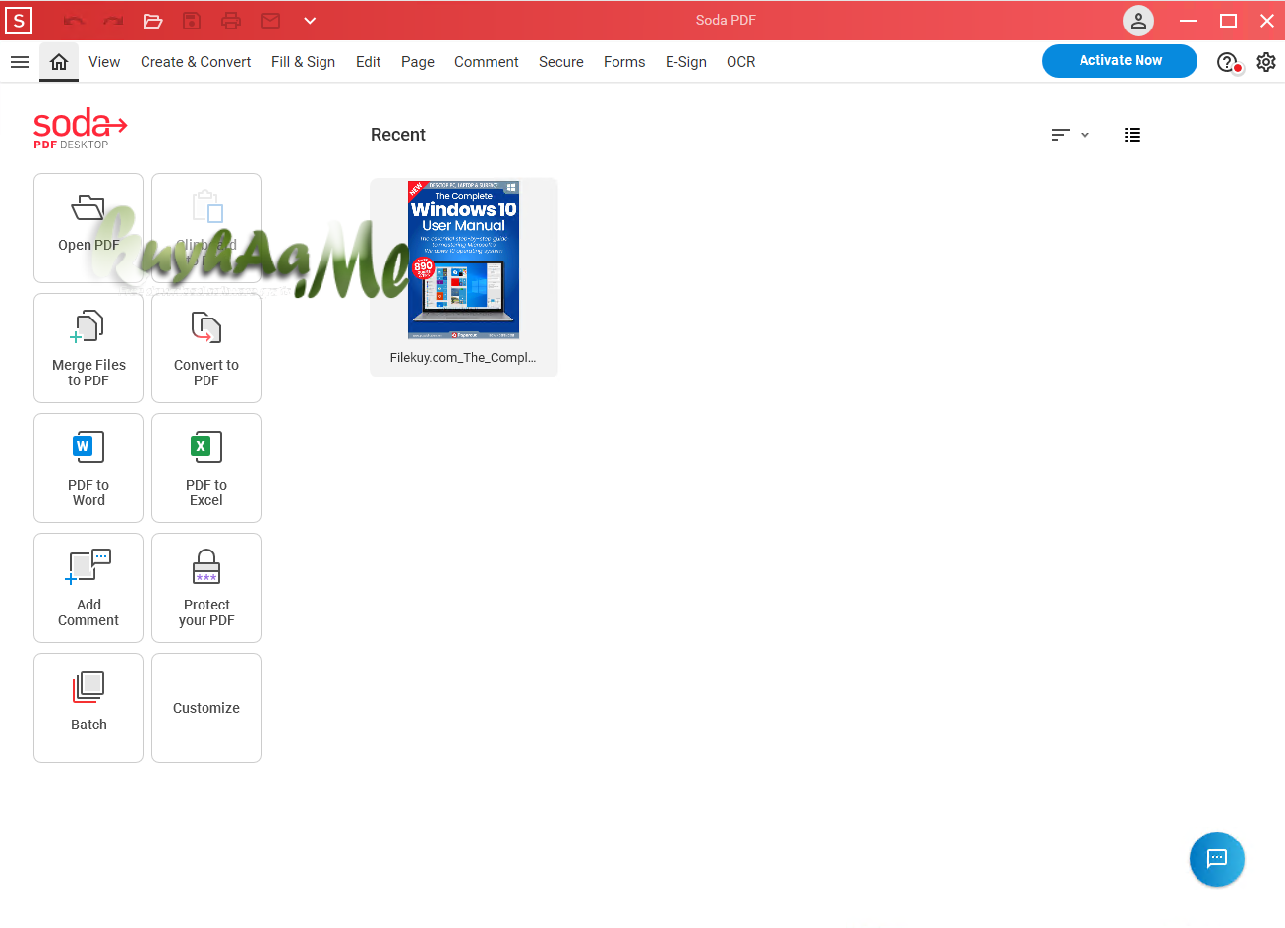
Task: Open the OCR tab
Action: click(x=741, y=62)
